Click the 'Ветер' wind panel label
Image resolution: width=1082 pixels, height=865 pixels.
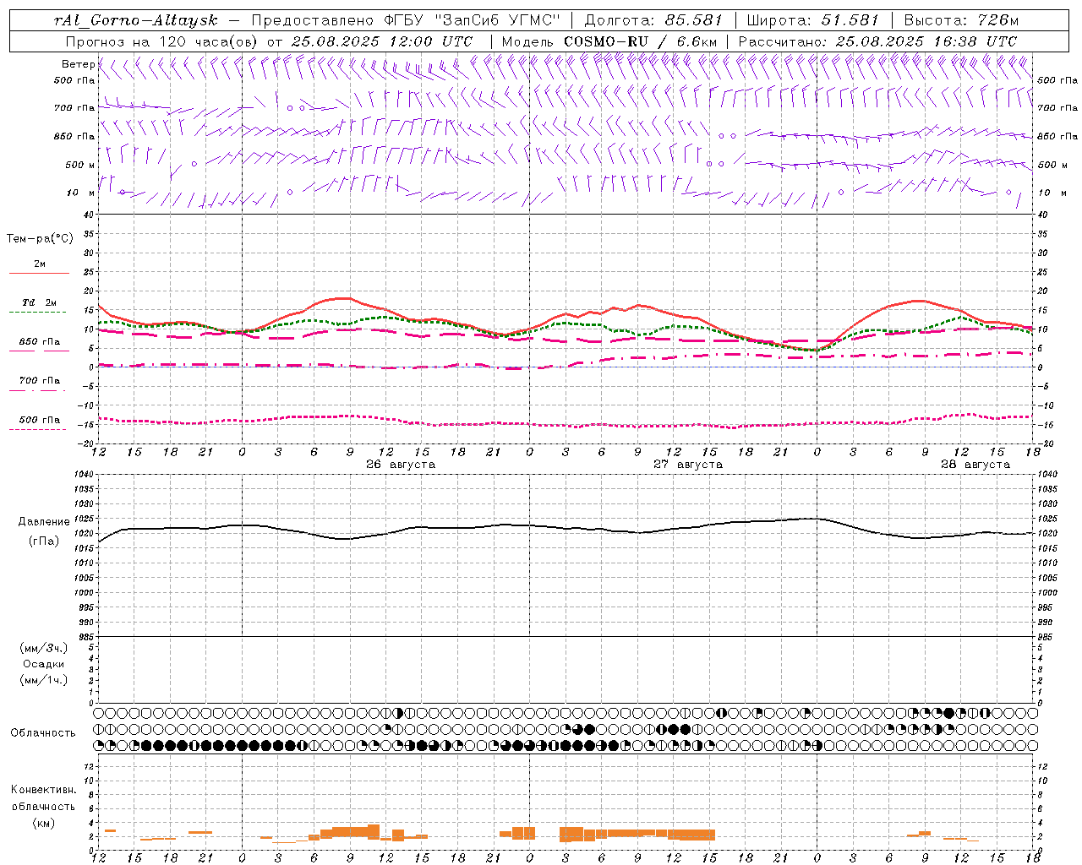[x=78, y=64]
